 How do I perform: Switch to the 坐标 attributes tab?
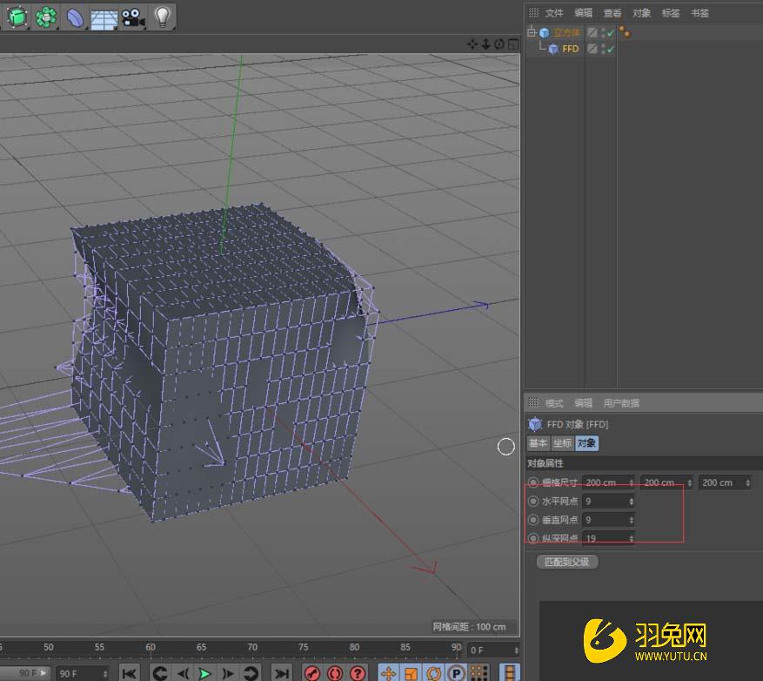[562, 443]
